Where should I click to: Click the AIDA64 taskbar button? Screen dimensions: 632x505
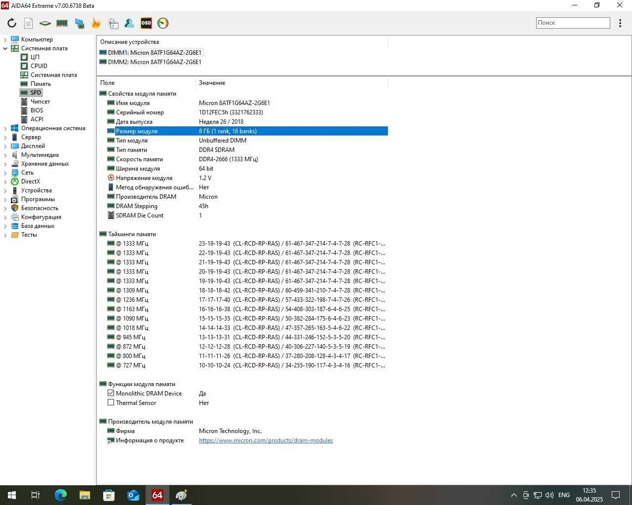157,495
